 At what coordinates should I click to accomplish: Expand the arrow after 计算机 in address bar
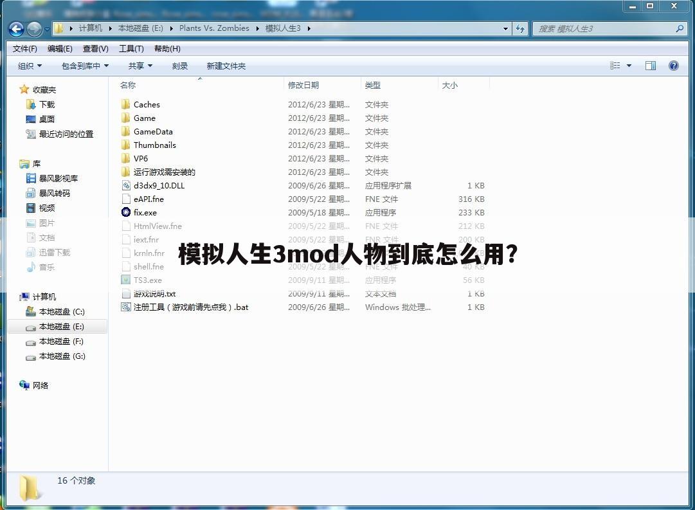point(111,29)
